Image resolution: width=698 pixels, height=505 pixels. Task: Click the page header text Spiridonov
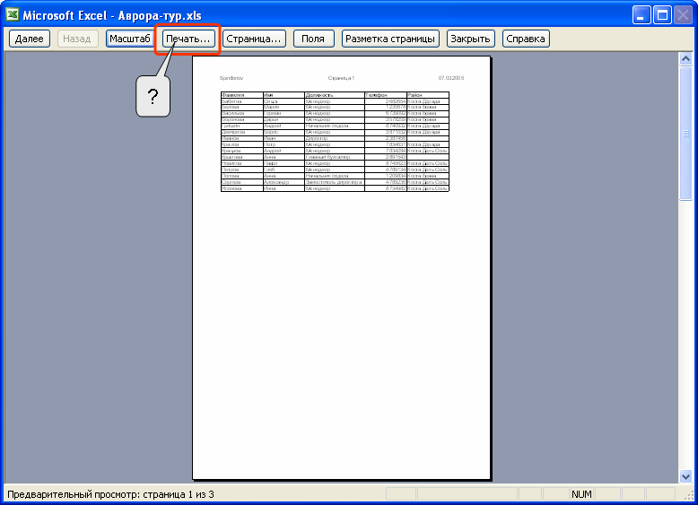click(x=231, y=78)
